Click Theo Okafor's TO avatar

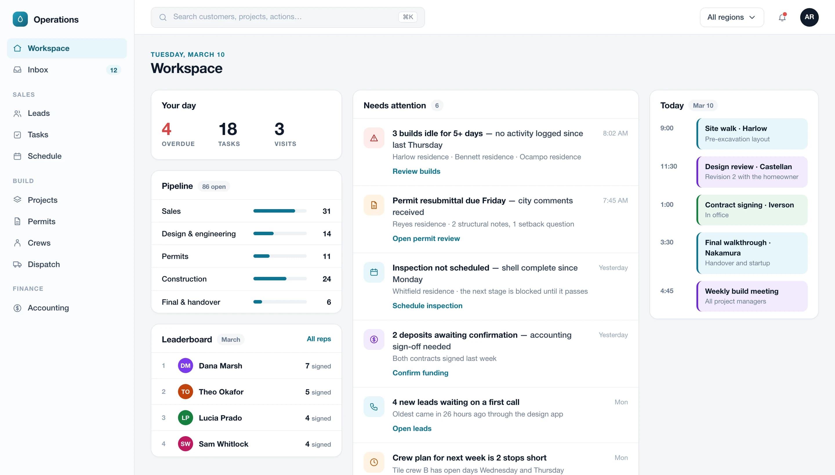point(185,392)
